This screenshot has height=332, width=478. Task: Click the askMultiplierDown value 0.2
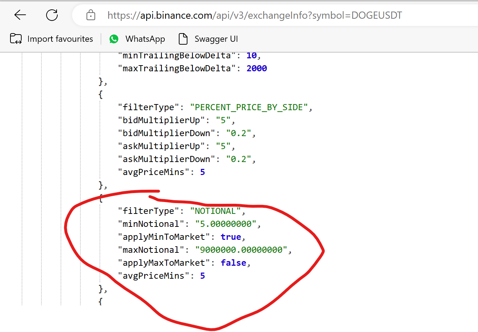(239, 159)
